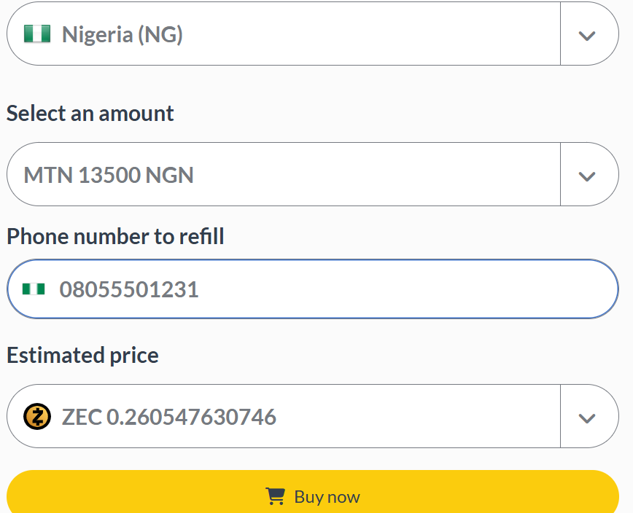633x513 pixels.
Task: Click the 08055501231 phone number text
Action: (129, 289)
